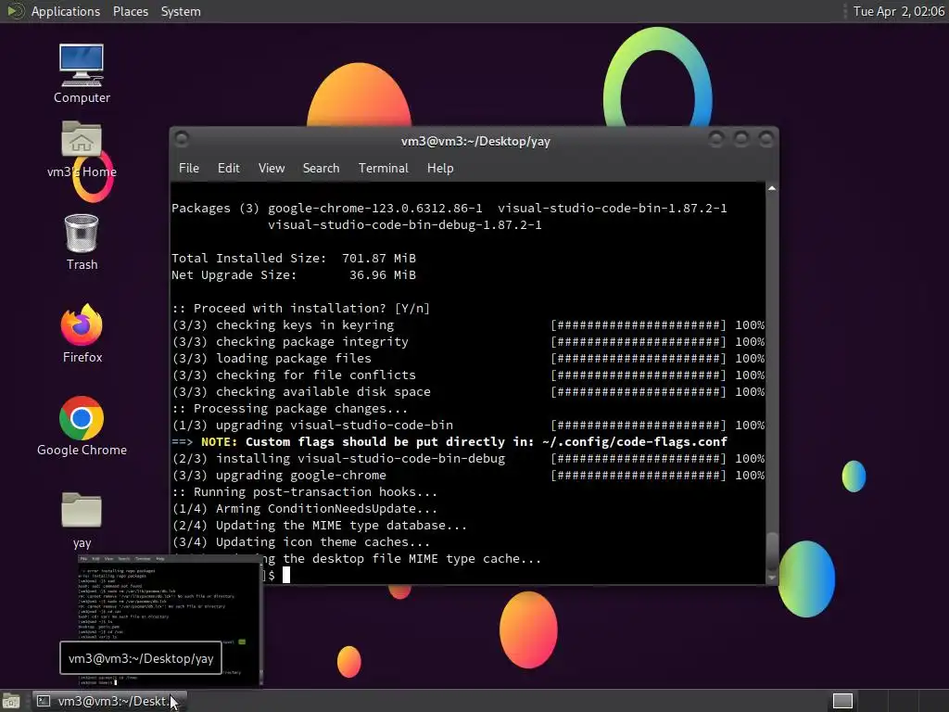Click the yellow 'NOTE:' text
The width and height of the screenshot is (949, 712).
pyautogui.click(x=219, y=442)
